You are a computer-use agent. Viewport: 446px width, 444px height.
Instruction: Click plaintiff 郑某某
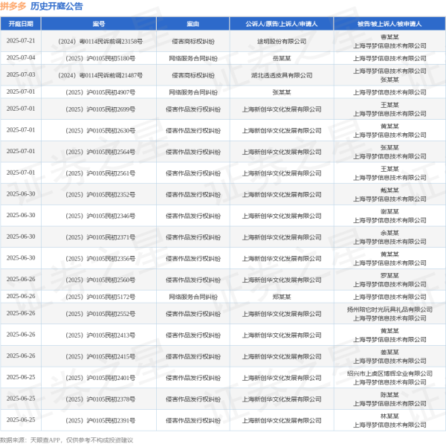(282, 297)
